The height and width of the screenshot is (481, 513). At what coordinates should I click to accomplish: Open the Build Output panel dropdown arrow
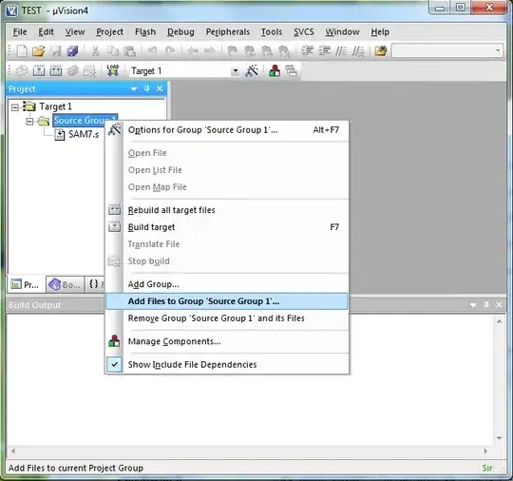(x=473, y=305)
